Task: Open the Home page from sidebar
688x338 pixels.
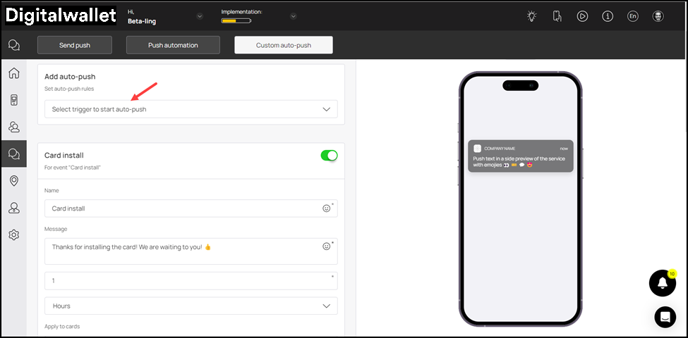Action: (x=13, y=73)
